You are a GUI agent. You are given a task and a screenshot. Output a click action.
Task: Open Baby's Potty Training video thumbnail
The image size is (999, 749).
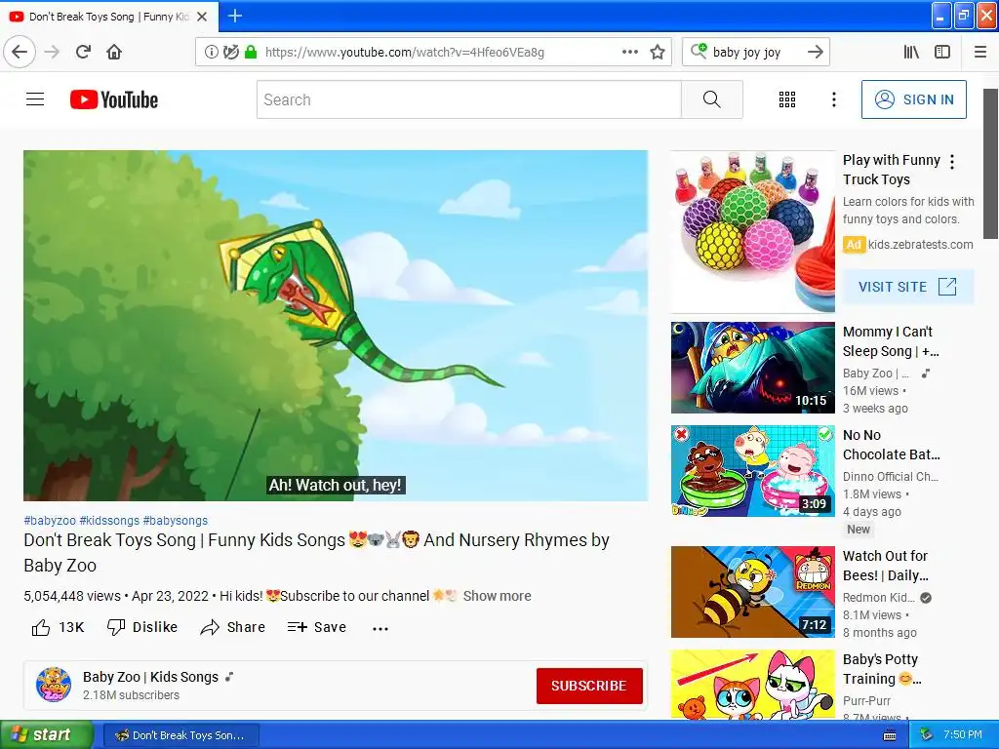pos(752,684)
